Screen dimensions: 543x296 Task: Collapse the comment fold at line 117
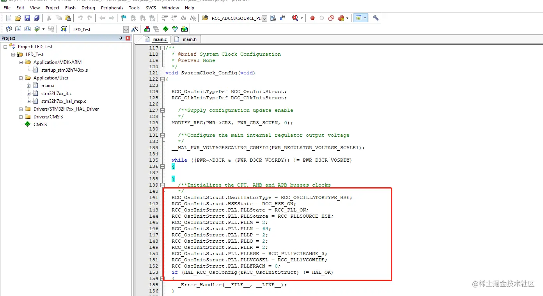pyautogui.click(x=162, y=48)
